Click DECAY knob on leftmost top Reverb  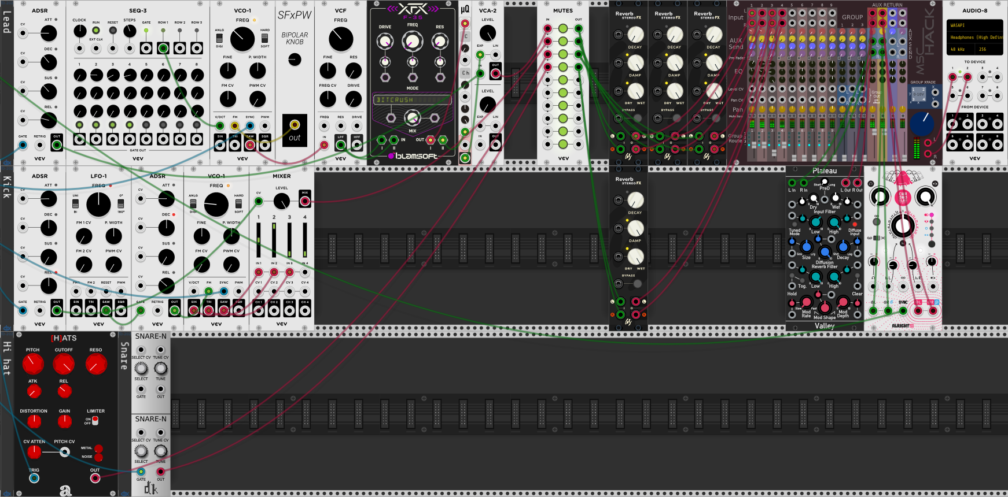pos(635,35)
